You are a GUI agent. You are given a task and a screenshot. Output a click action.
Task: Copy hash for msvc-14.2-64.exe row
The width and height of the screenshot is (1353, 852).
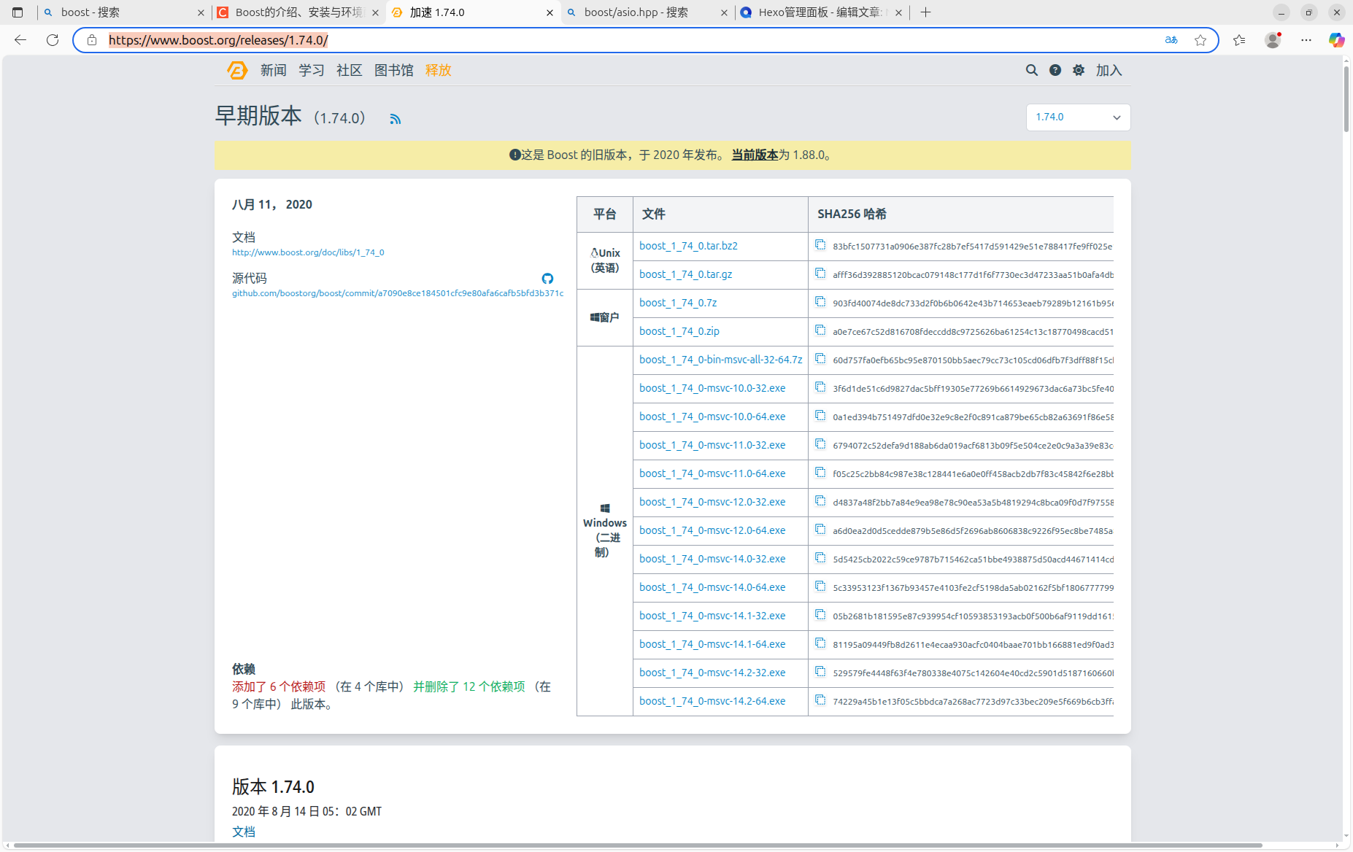coord(820,700)
